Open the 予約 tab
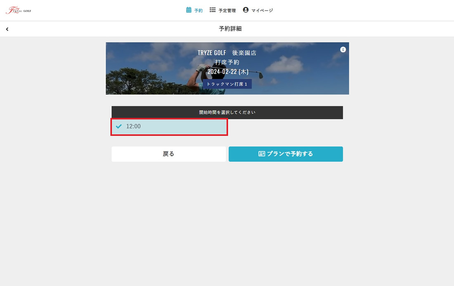This screenshot has height=286, width=454. pos(194,10)
